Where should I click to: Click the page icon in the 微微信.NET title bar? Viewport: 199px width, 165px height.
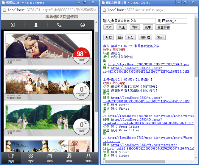coord(3,3)
